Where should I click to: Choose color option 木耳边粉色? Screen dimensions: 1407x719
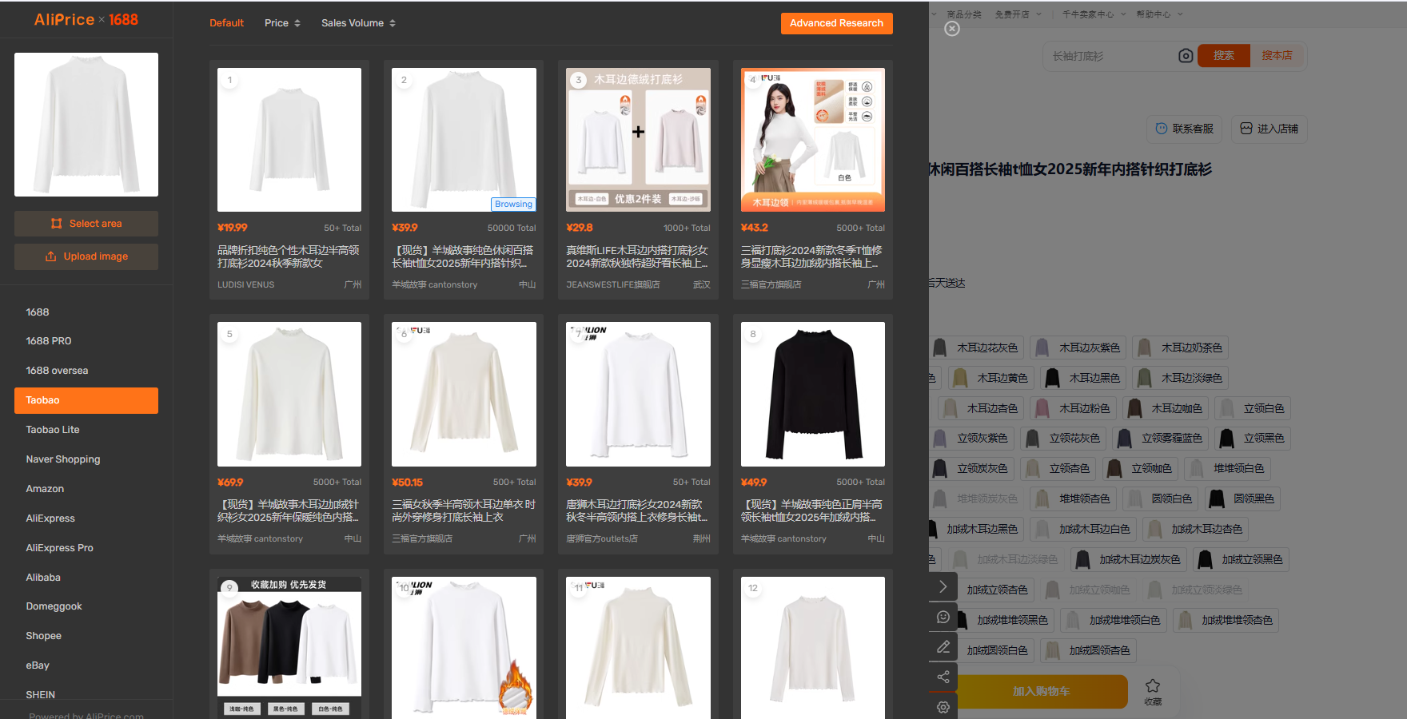[x=1073, y=408]
